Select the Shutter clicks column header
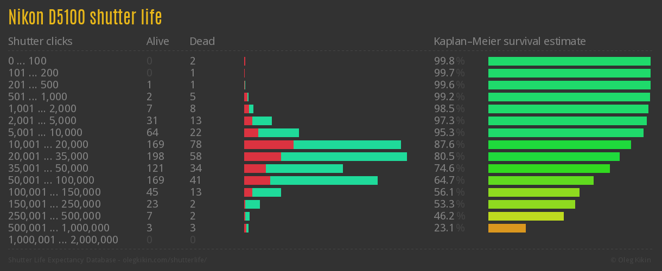Screen dimensions: 662x271 pos(40,41)
